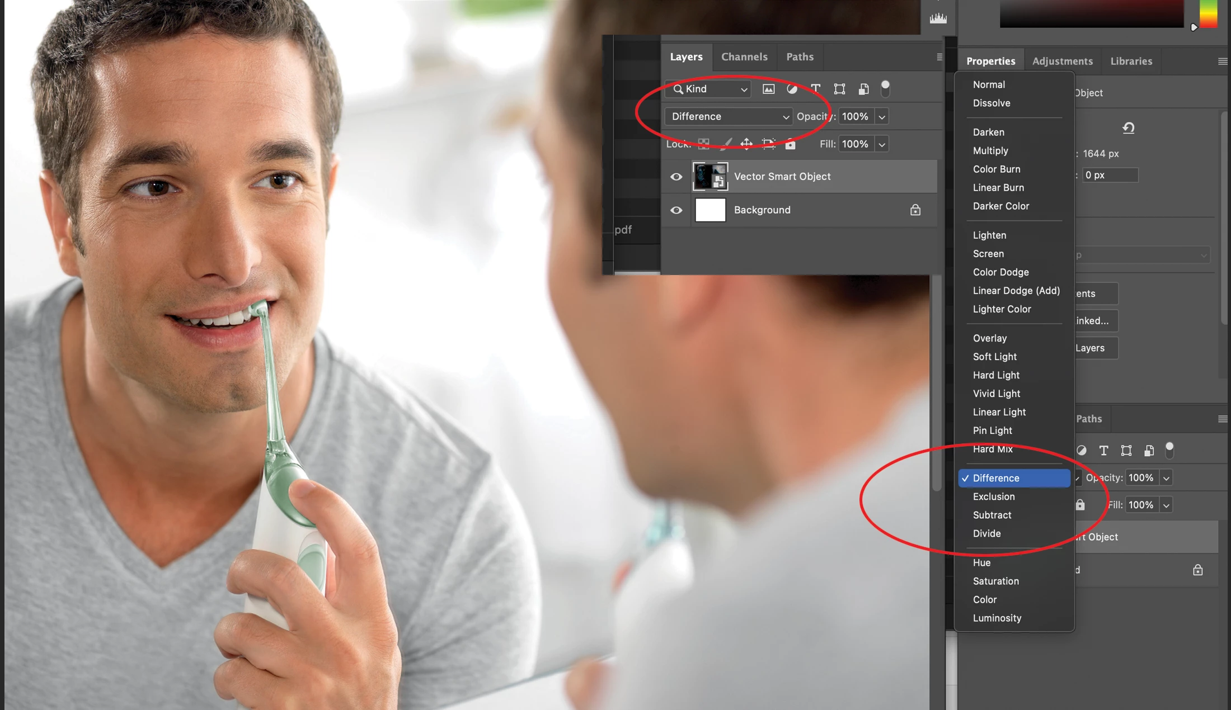Click the shape layer filter icon

pyautogui.click(x=839, y=89)
